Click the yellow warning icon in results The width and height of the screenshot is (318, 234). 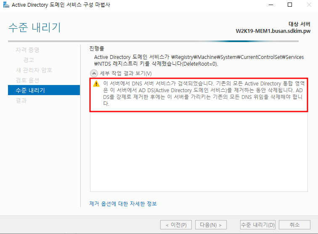pos(96,84)
